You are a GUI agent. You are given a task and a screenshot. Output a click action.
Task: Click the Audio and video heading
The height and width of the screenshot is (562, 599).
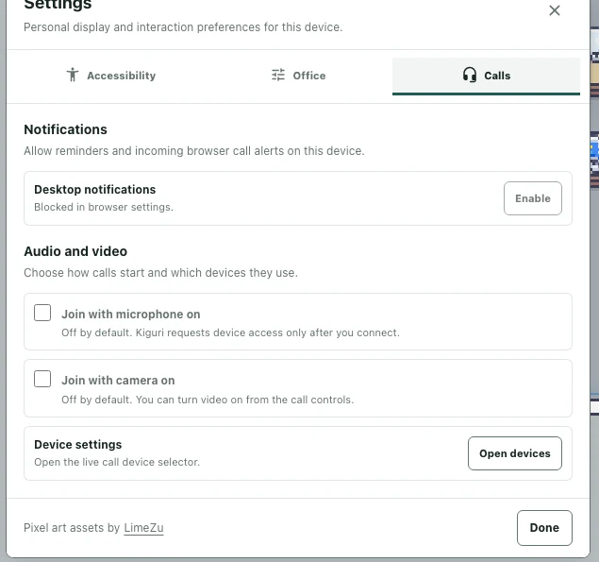click(75, 251)
